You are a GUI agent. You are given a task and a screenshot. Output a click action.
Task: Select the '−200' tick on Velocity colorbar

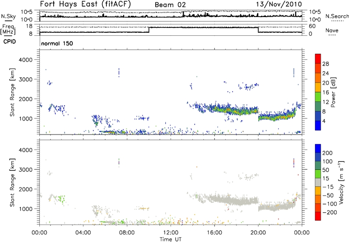pos(329,212)
